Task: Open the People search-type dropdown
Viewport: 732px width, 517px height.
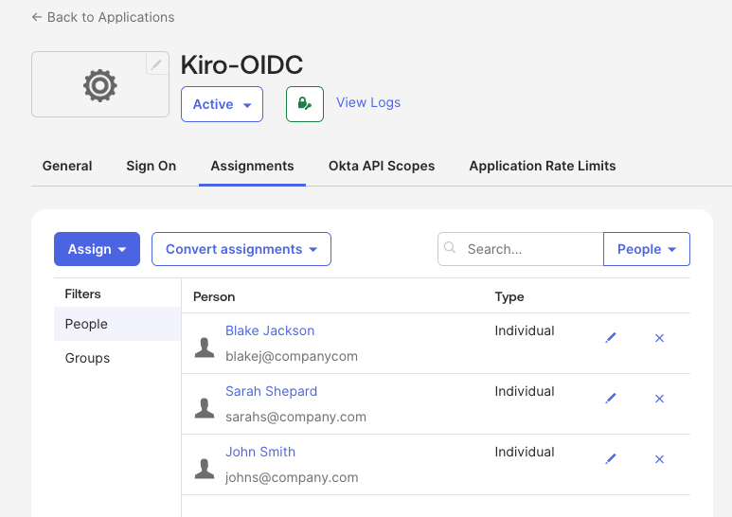Action: (x=646, y=249)
